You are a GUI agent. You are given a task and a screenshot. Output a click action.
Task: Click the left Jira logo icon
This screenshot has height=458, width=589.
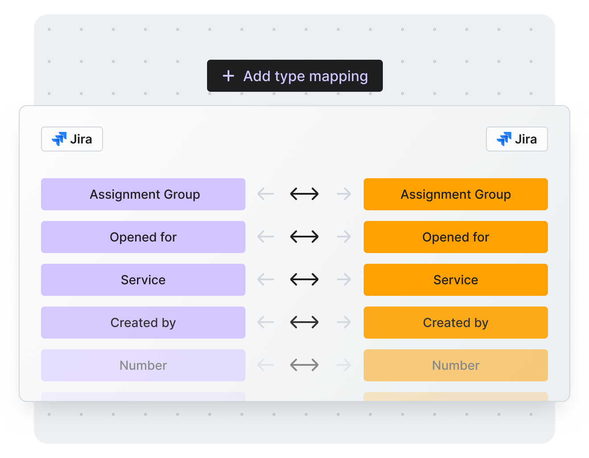click(x=58, y=139)
